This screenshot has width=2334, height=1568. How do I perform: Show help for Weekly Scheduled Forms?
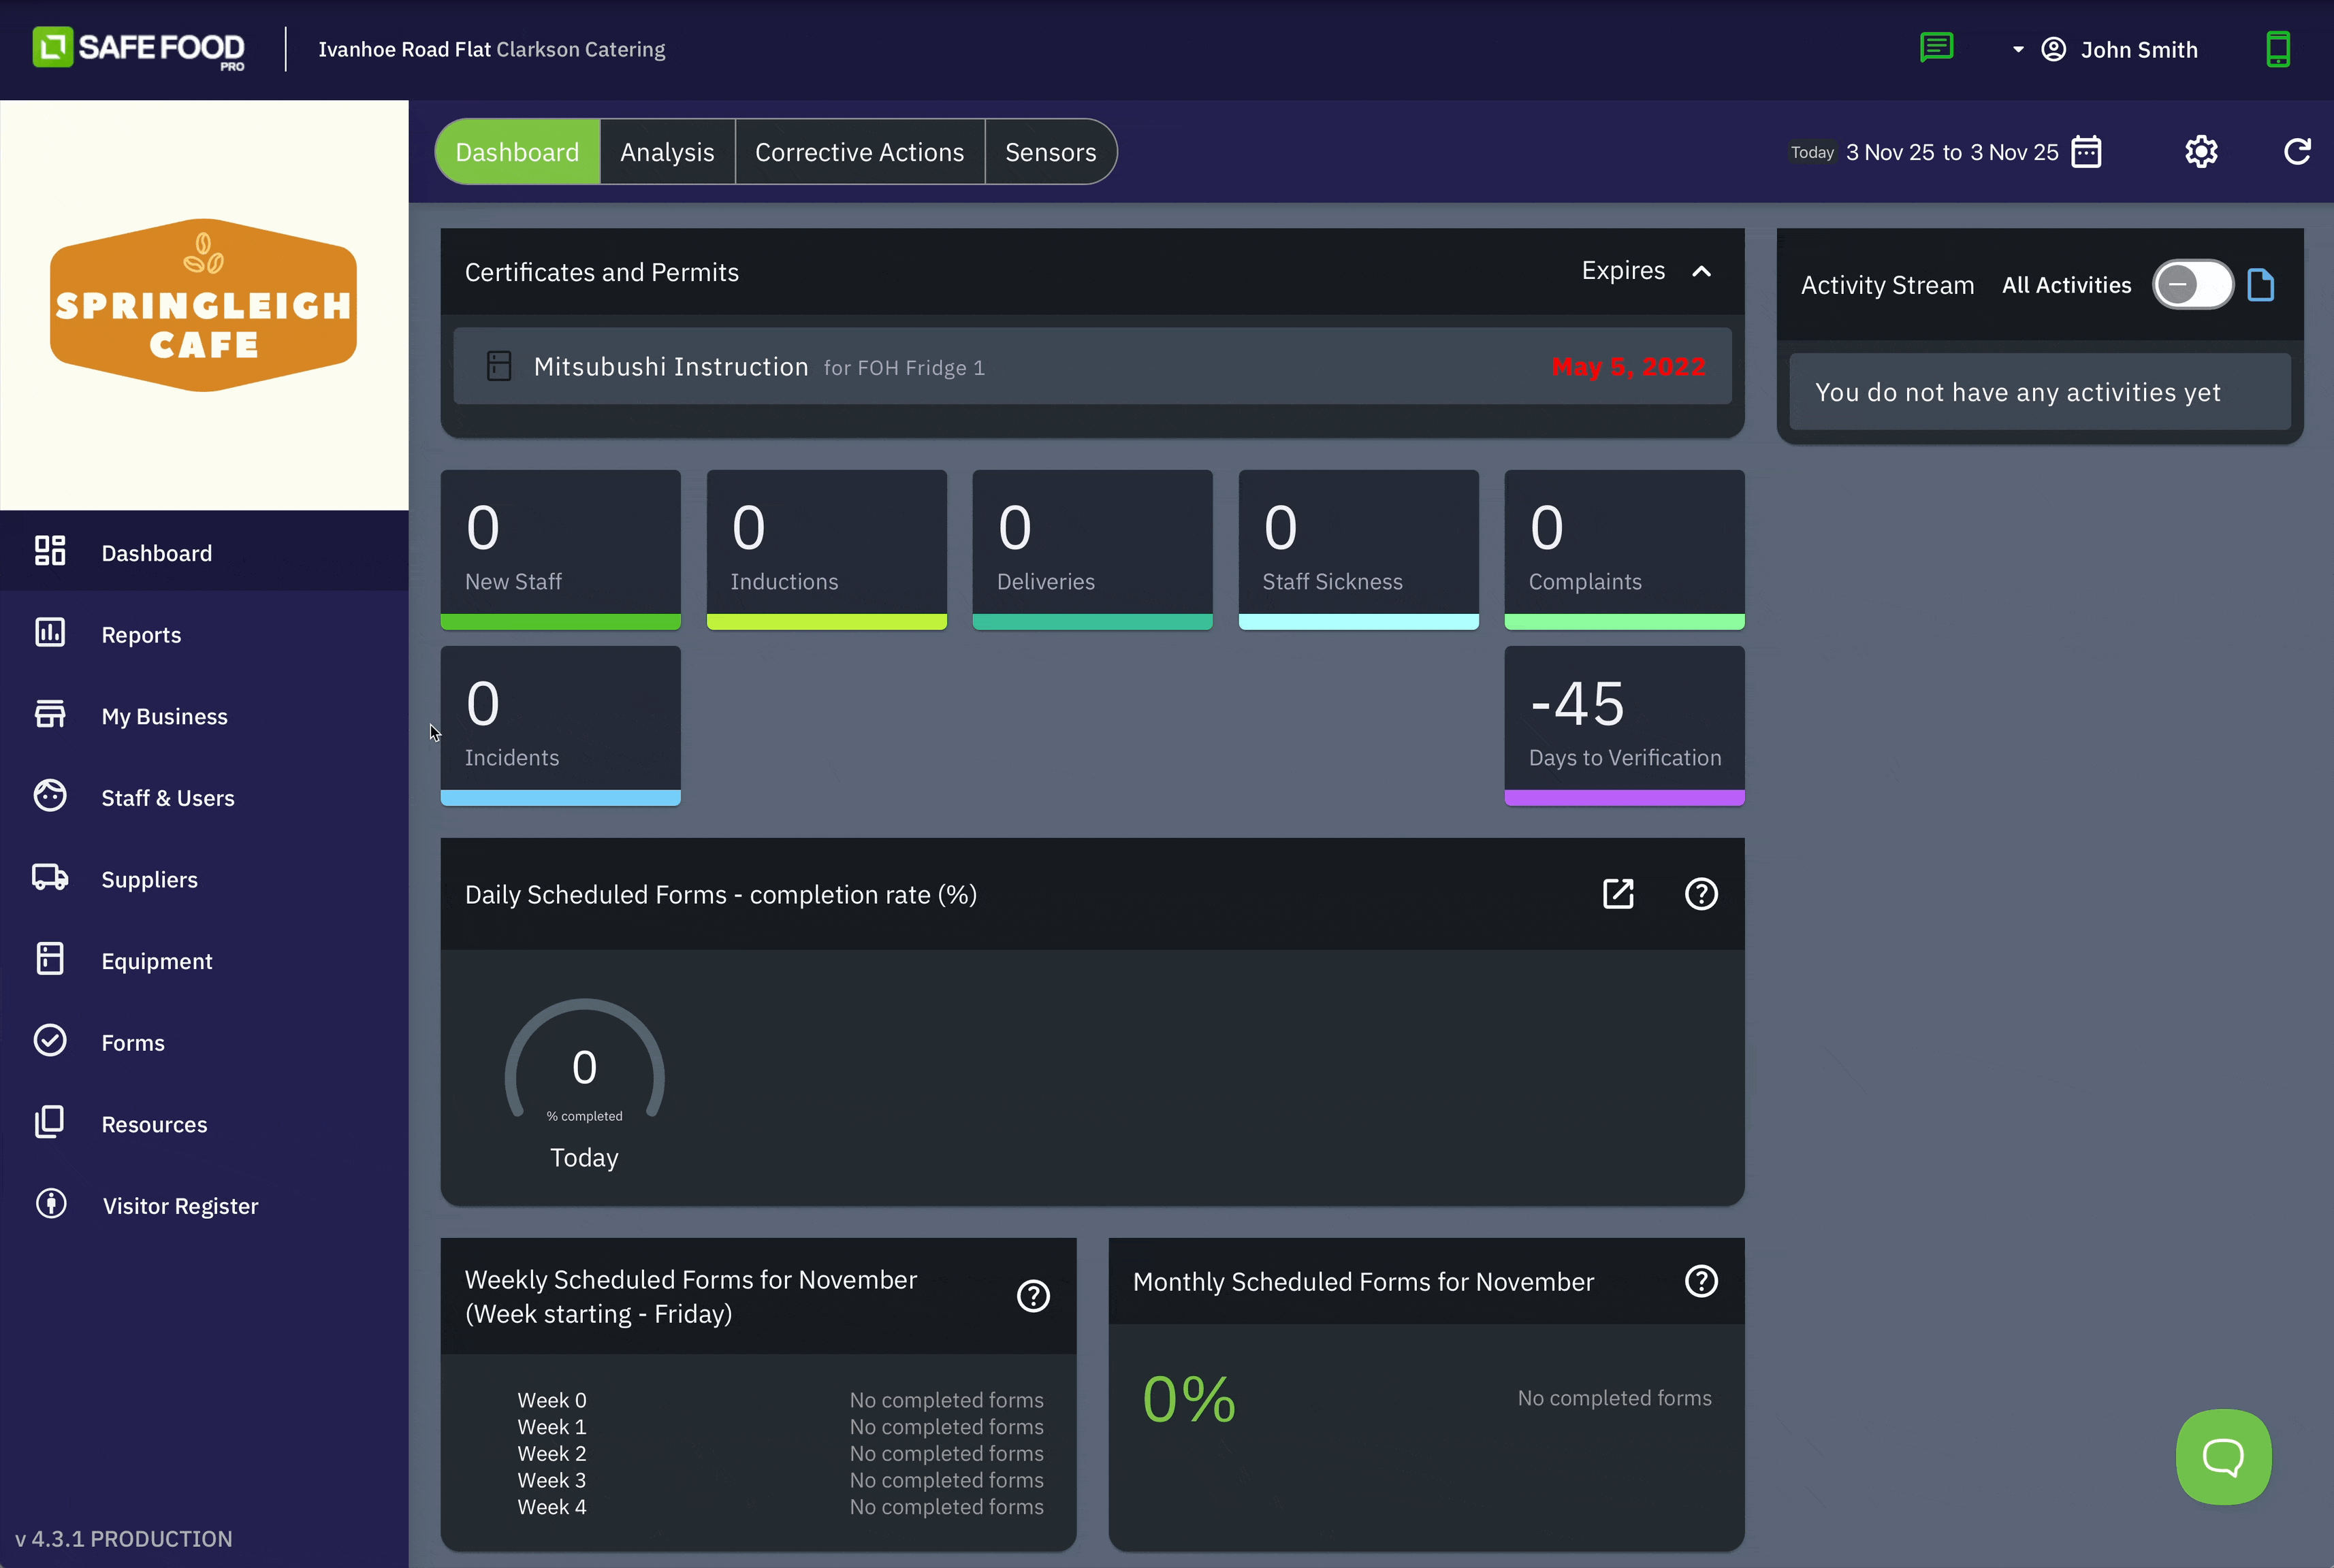pyautogui.click(x=1032, y=1296)
